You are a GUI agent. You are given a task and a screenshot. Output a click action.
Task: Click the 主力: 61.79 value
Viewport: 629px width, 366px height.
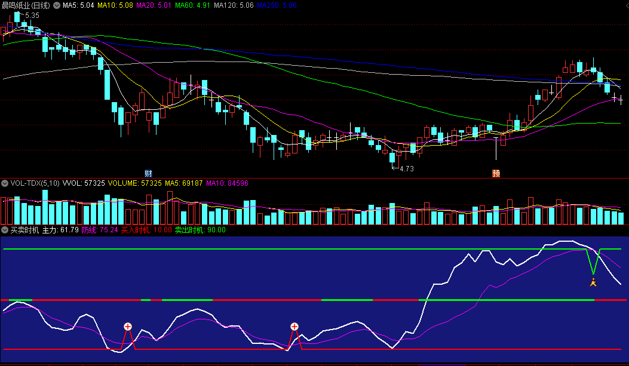tap(60, 230)
